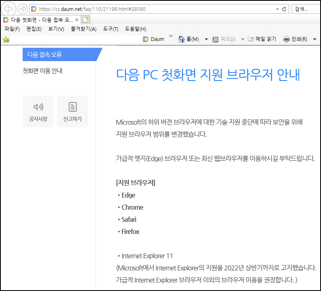
Task: Open the dropdown arrow next to 피드(J)
Action: [x=243, y=39]
